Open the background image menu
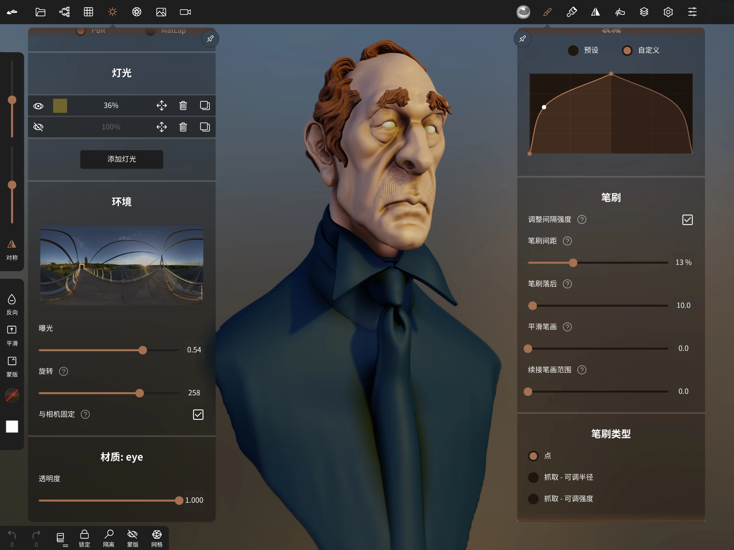734x550 pixels. point(161,12)
